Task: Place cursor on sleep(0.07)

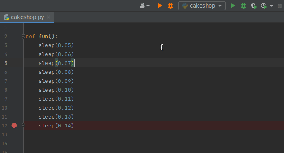Action: 56,63
